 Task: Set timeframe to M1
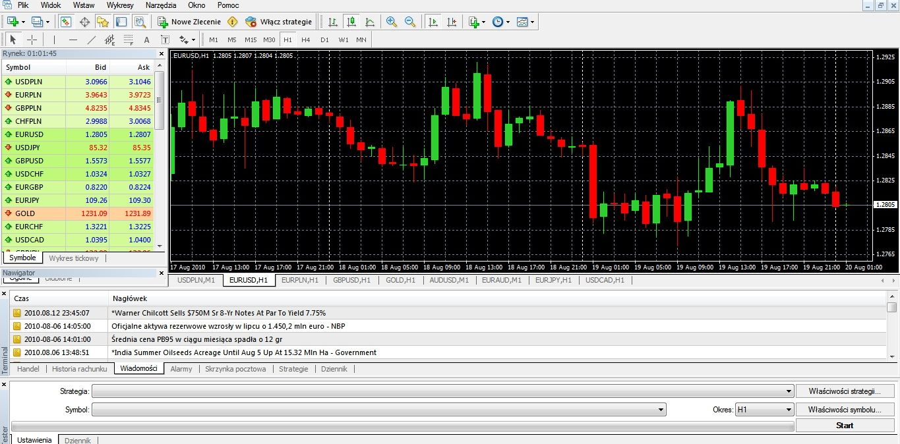214,40
